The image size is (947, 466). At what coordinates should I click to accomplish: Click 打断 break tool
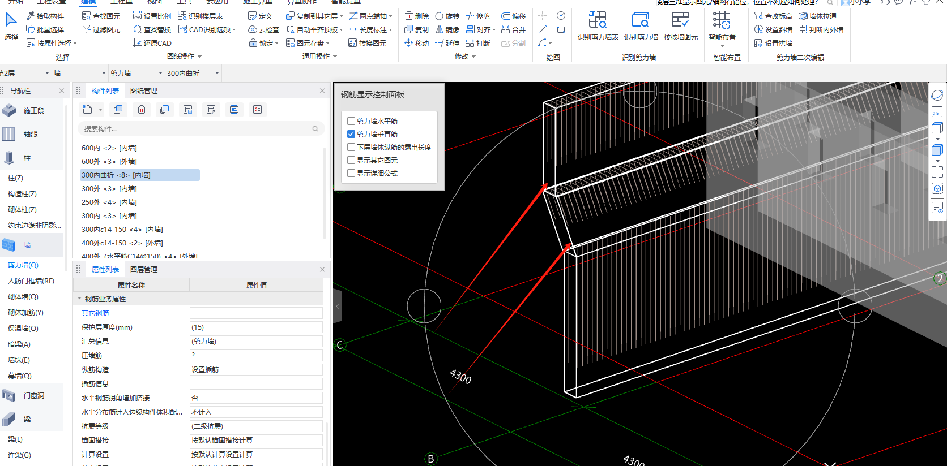(478, 43)
